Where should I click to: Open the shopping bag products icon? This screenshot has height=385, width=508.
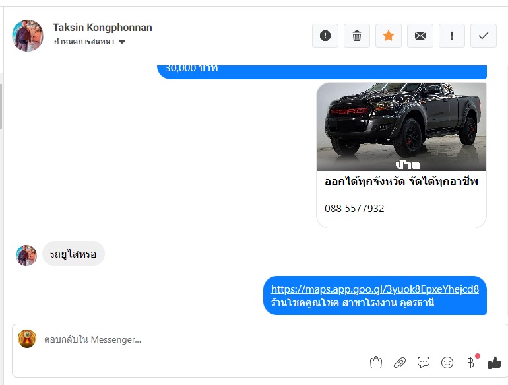click(376, 363)
